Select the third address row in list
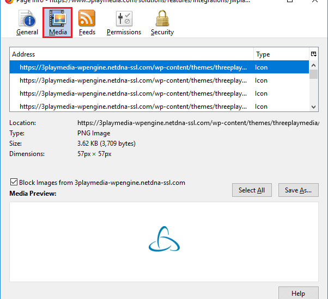The width and height of the screenshot is (328, 299). click(159, 94)
